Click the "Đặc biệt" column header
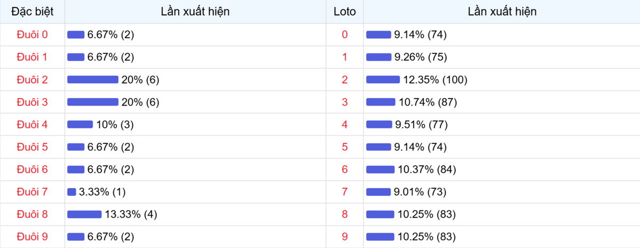 pyautogui.click(x=32, y=11)
